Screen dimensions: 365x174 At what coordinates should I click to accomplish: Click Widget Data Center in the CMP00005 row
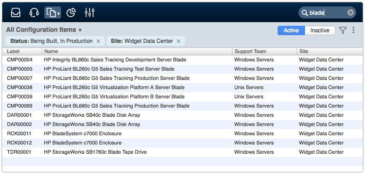tap(321, 69)
